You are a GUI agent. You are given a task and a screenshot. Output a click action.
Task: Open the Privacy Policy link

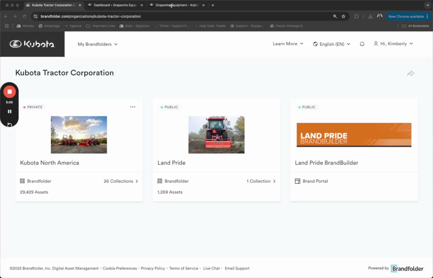pyautogui.click(x=153, y=268)
